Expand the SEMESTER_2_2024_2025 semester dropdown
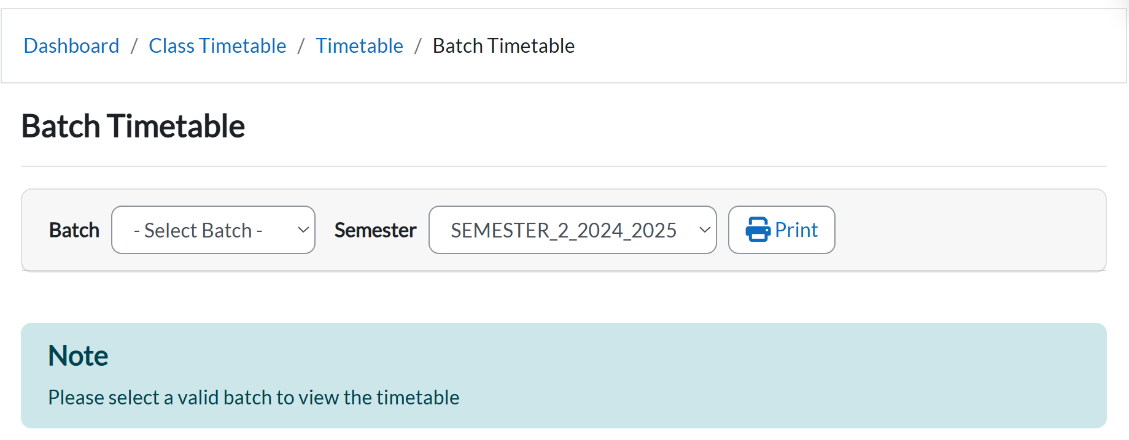Screen dimensions: 1129x440 (572, 230)
